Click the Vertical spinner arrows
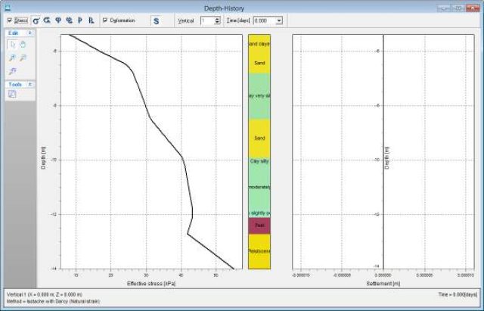The width and height of the screenshot is (484, 311). (217, 20)
